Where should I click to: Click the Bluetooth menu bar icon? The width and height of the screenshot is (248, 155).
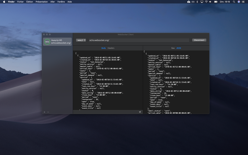(197, 2)
